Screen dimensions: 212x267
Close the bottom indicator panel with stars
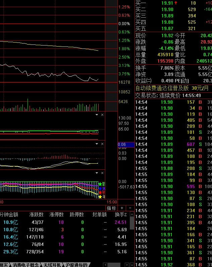click(x=102, y=173)
